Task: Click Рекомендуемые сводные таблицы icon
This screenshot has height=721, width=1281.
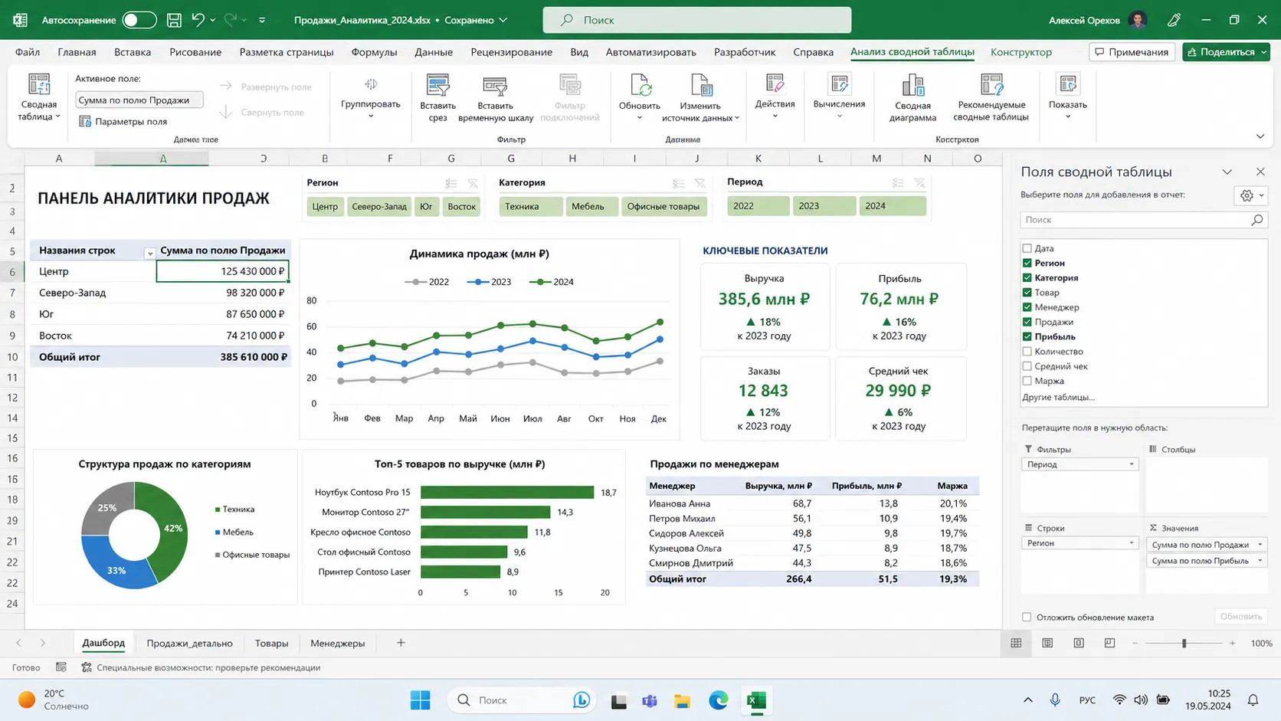Action: (991, 85)
